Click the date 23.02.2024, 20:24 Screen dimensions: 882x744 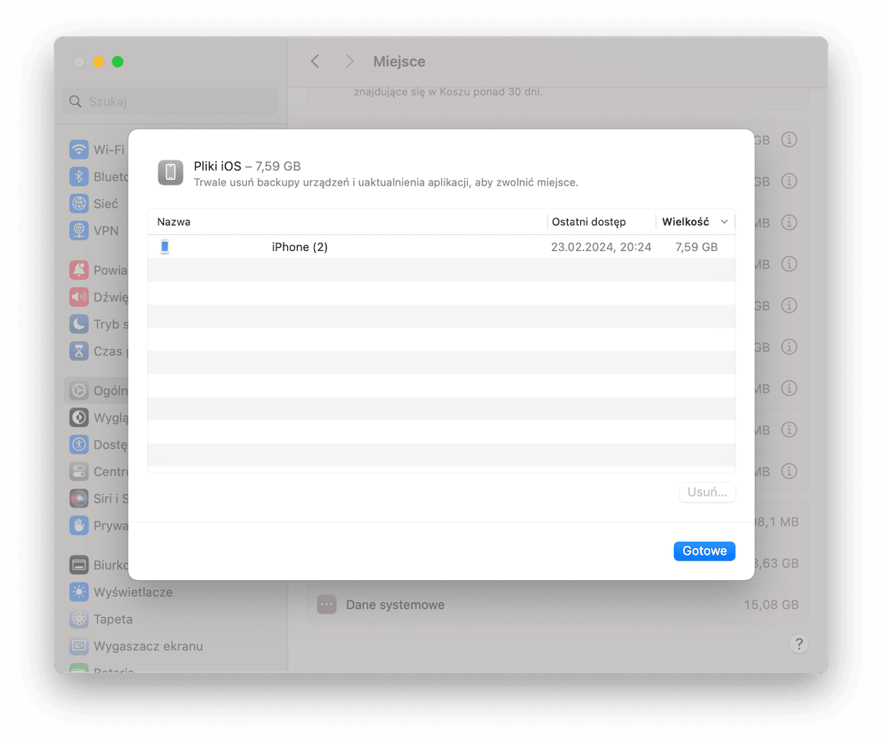601,247
